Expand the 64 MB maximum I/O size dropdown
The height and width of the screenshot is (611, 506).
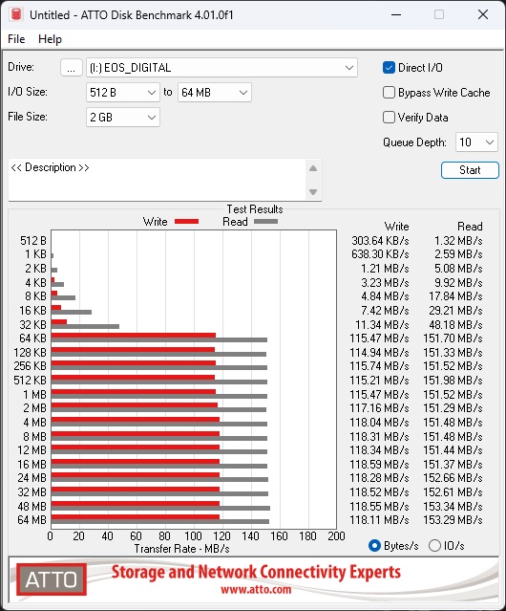coord(214,93)
